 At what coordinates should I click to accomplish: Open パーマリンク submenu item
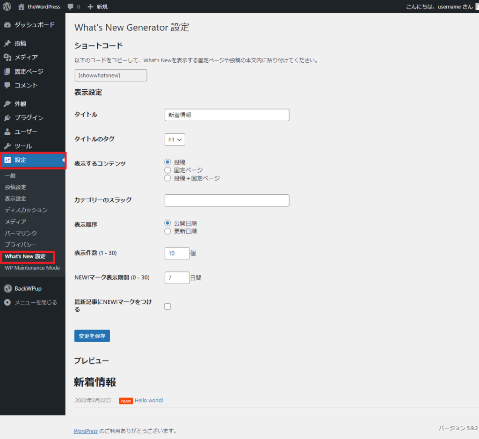[x=21, y=233]
